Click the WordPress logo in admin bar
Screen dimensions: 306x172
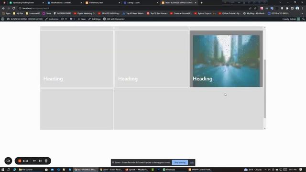(3, 19)
